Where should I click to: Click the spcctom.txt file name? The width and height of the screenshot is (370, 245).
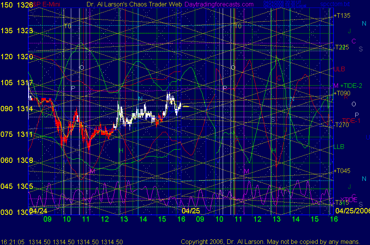[335, 4]
